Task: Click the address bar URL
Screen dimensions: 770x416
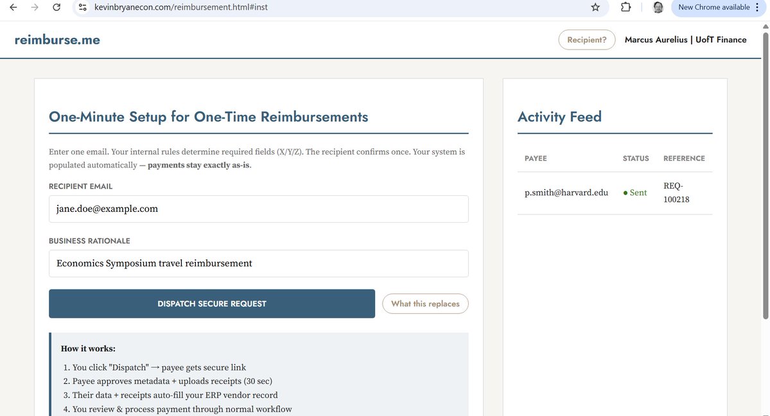Action: point(181,7)
